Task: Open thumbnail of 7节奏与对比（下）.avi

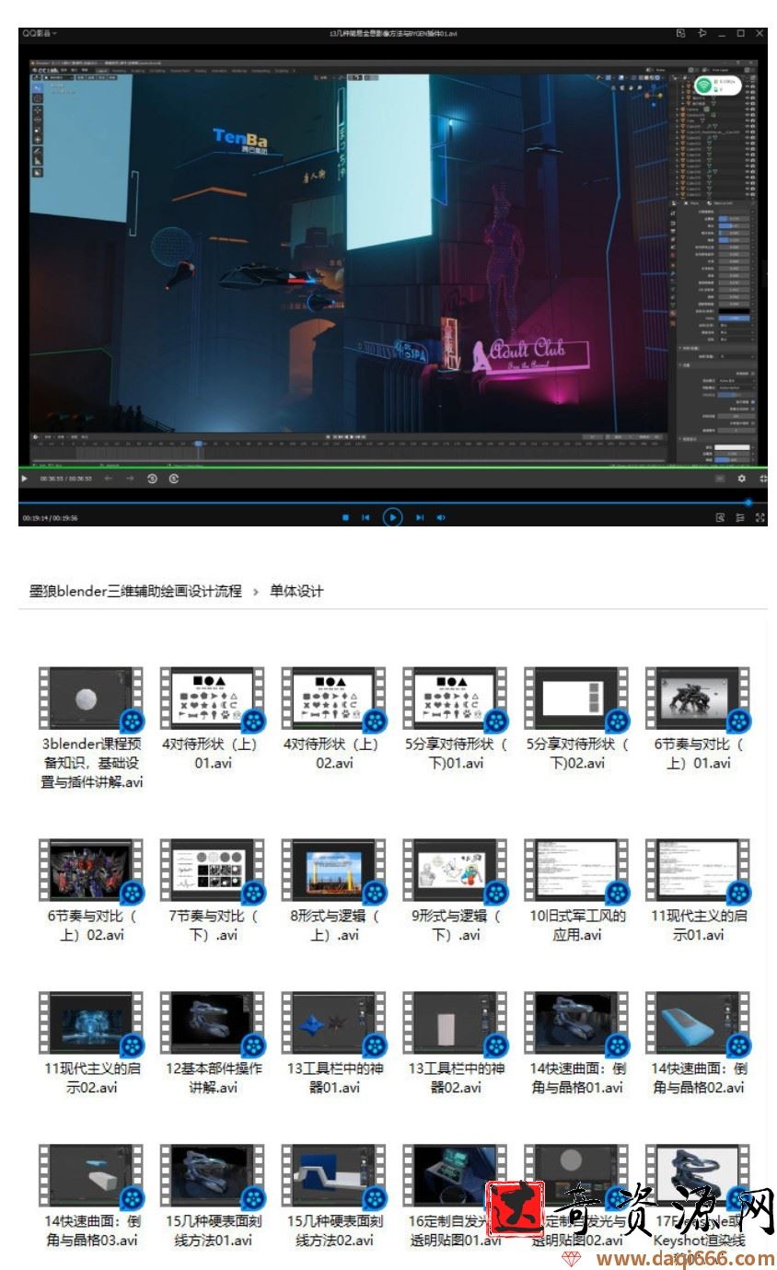Action: pyautogui.click(x=212, y=870)
